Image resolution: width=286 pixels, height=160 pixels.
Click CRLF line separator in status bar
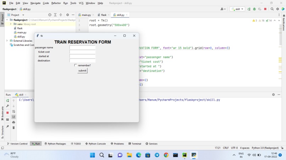(x=226, y=148)
